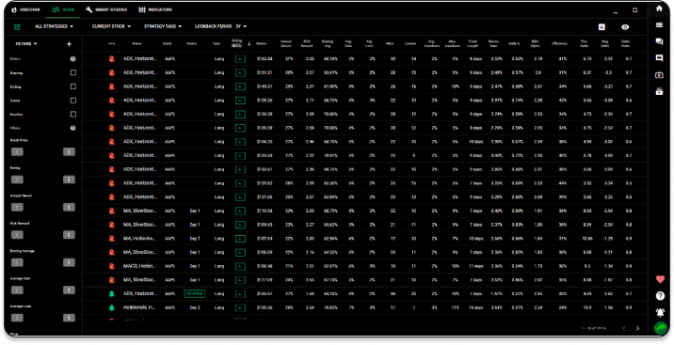674x345 pixels.
Task: Click the Starting status badge
Action: pos(194,294)
